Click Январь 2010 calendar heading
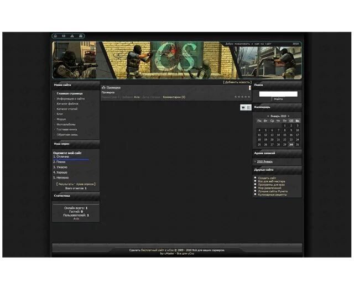Screen dimensions: 354x283 tap(278, 116)
